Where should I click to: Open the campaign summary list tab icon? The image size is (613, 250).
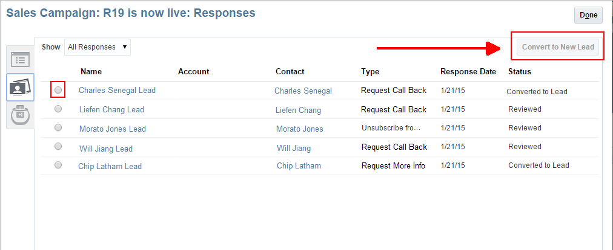click(x=20, y=59)
